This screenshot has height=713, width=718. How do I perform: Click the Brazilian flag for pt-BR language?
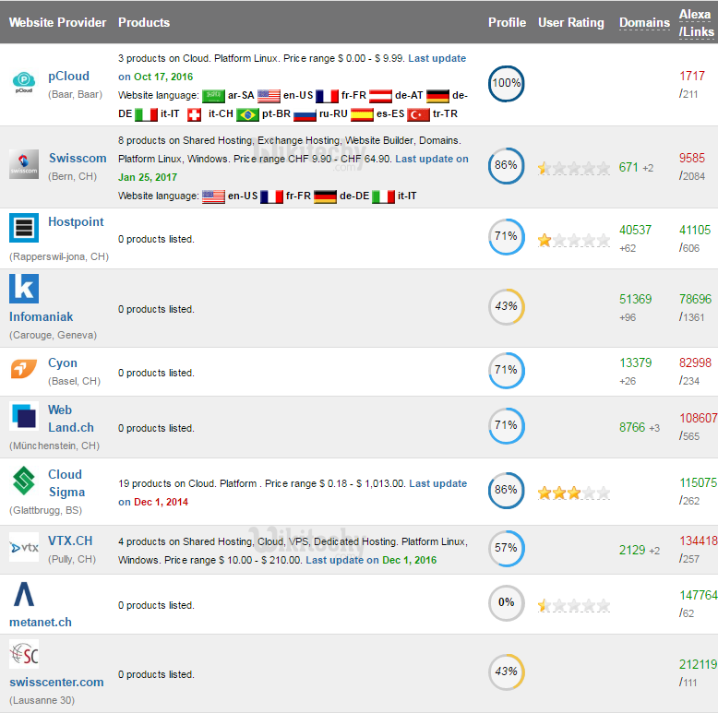coord(247,115)
